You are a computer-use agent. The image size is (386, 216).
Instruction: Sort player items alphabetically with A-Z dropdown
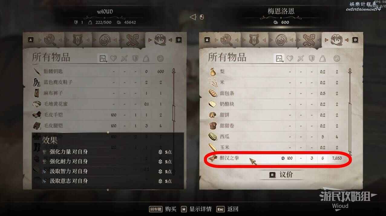coord(103,58)
